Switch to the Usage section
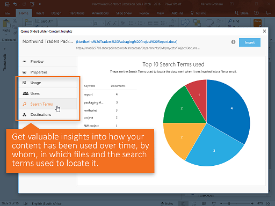Image resolution: width=275 pixels, height=206 pixels. 48,83
